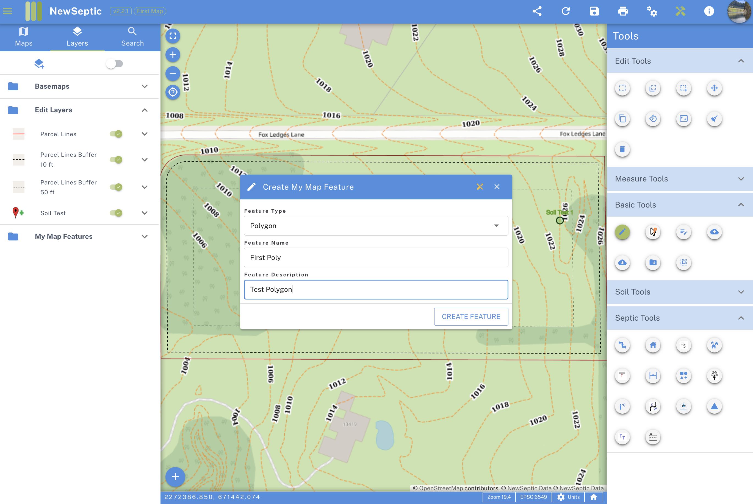Toggle the switch beside add layer icon
This screenshot has height=504, width=753.
click(x=115, y=64)
